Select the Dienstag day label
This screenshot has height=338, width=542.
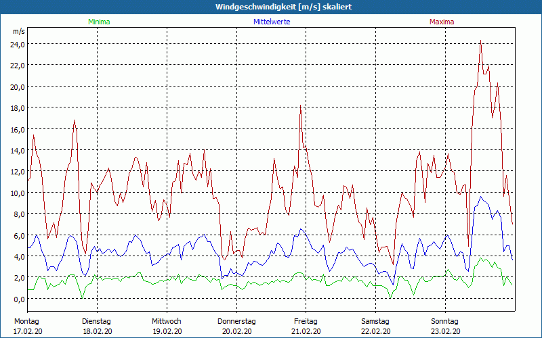96,321
